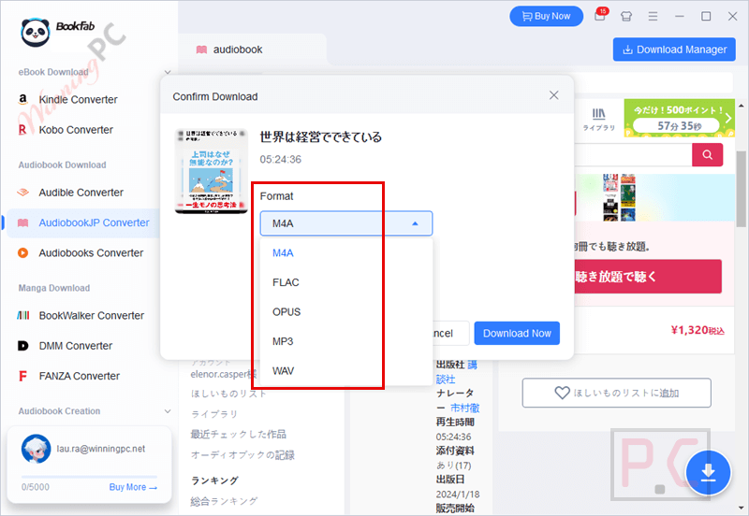
Task: Click the book cover thumbnail in dialog
Action: coord(212,171)
